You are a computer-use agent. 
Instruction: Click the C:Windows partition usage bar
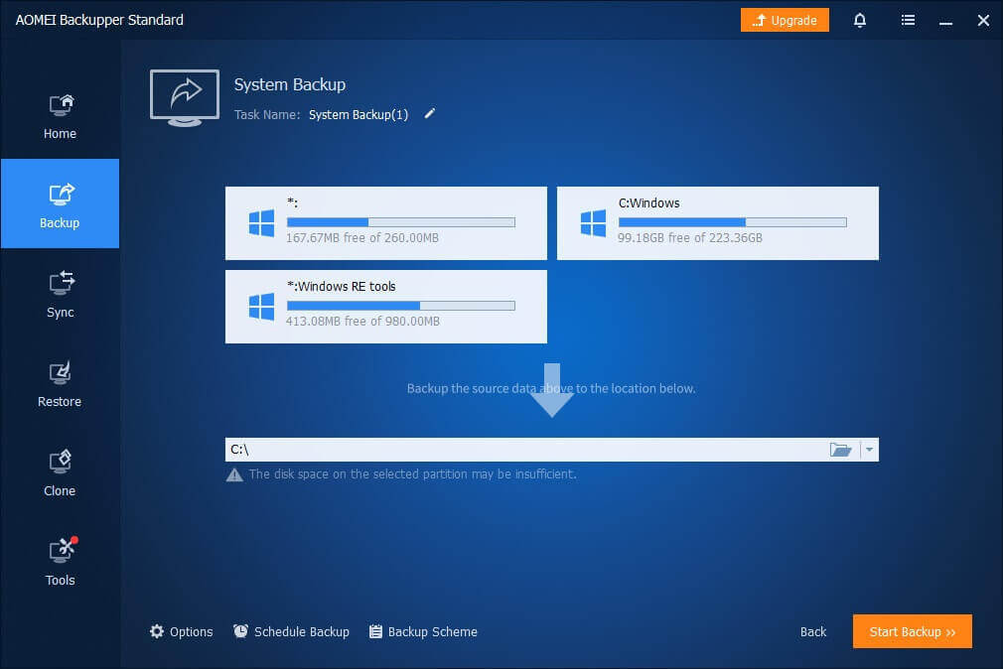[732, 222]
